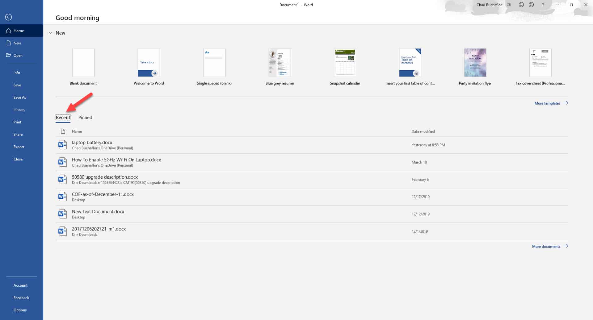The width and height of the screenshot is (593, 320).
Task: Open Options in the sidebar
Action: click(20, 310)
